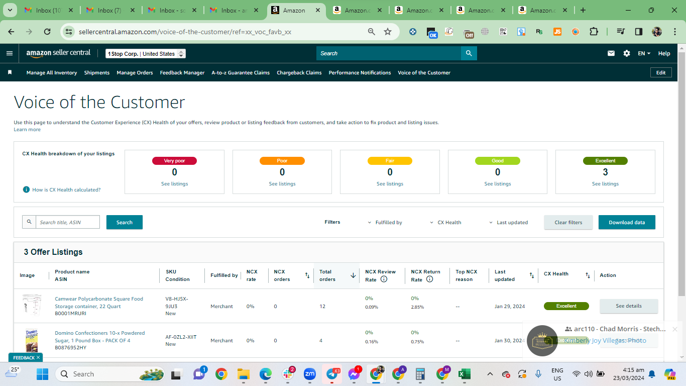Expand the Fulfilled by filter
Image resolution: width=686 pixels, height=386 pixels.
pos(385,222)
